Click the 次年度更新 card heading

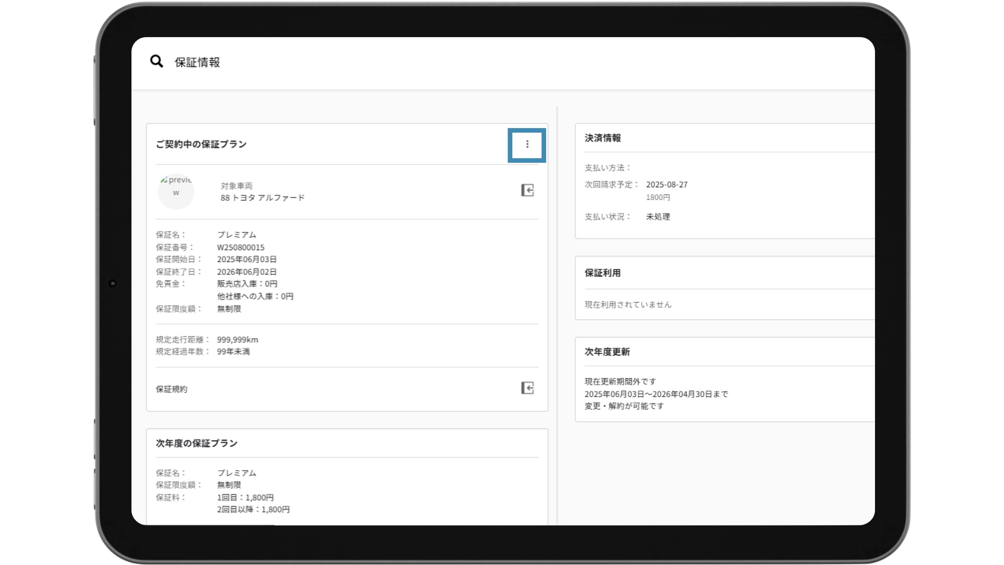[x=607, y=352]
